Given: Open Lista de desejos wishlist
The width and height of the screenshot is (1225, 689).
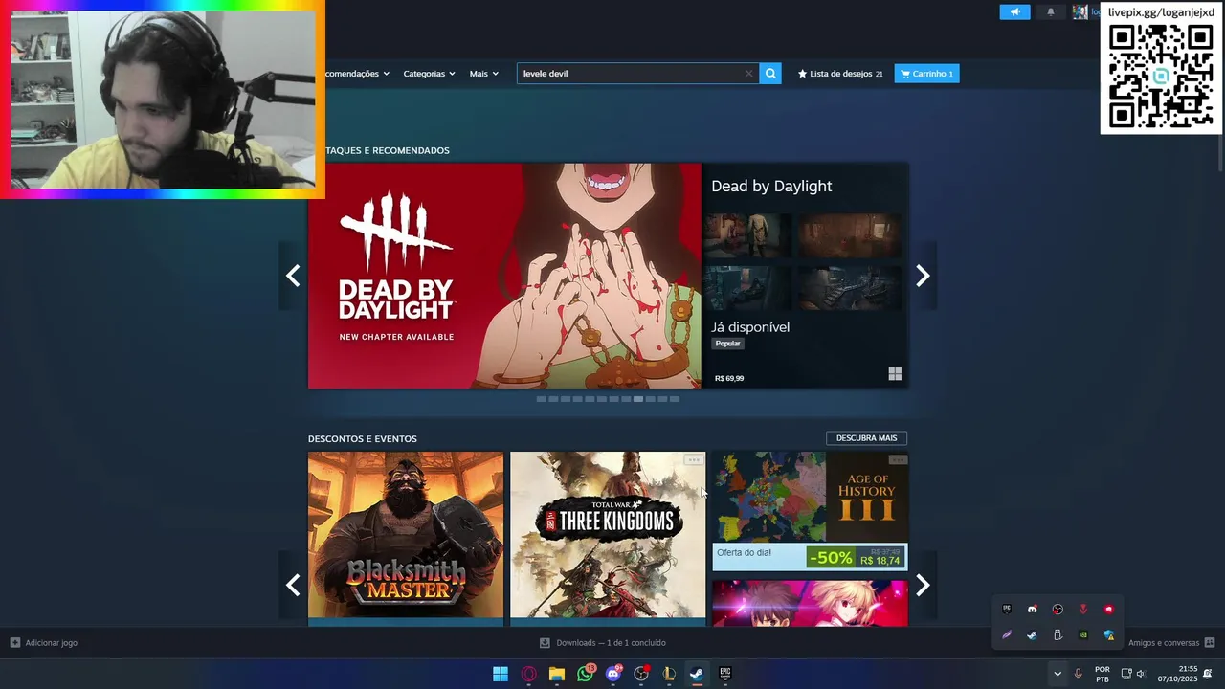Looking at the screenshot, I should pos(840,74).
